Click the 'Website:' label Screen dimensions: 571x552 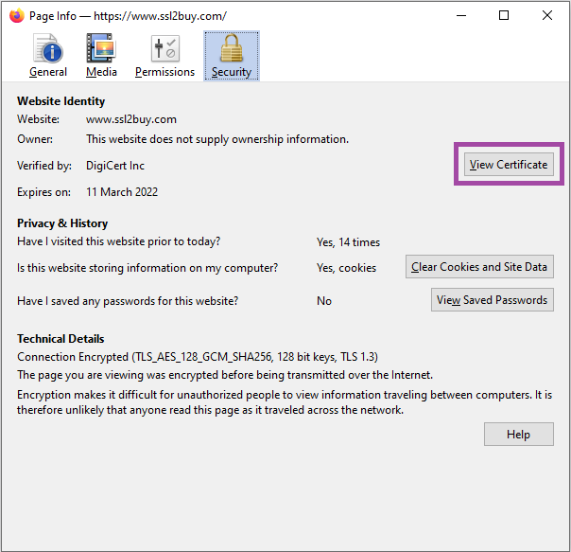(38, 119)
